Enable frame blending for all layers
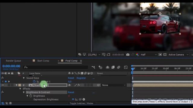193x108 pixels. click(x=113, y=67)
